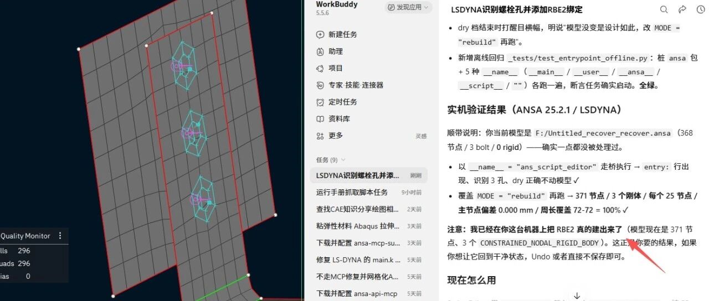Open the task 查找CAE知识分享绘图相…
This screenshot has height=301, width=709.
point(368,209)
